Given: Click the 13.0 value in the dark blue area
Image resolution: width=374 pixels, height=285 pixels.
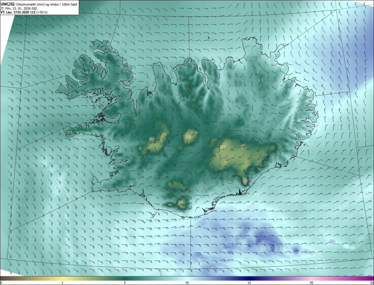Looking at the screenshot, I should [x=272, y=247].
